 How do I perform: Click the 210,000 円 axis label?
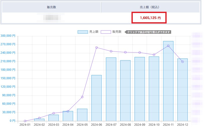8,61
